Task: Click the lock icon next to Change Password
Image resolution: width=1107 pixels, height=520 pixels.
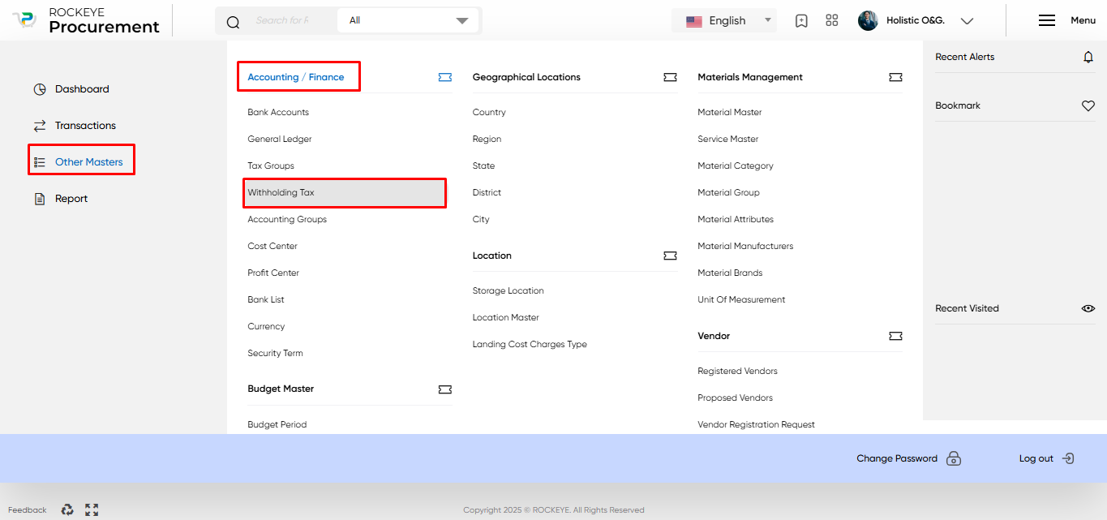Action: [954, 458]
